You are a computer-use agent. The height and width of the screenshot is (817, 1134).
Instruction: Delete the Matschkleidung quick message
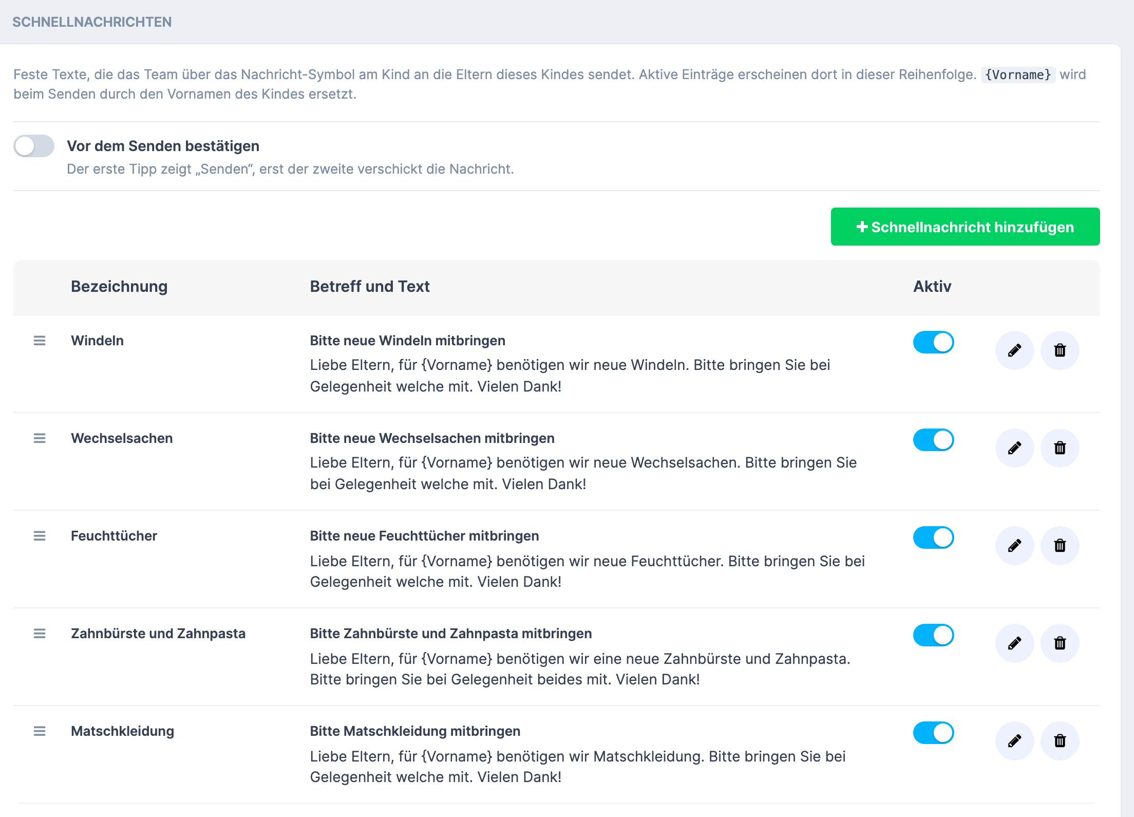[x=1060, y=741]
